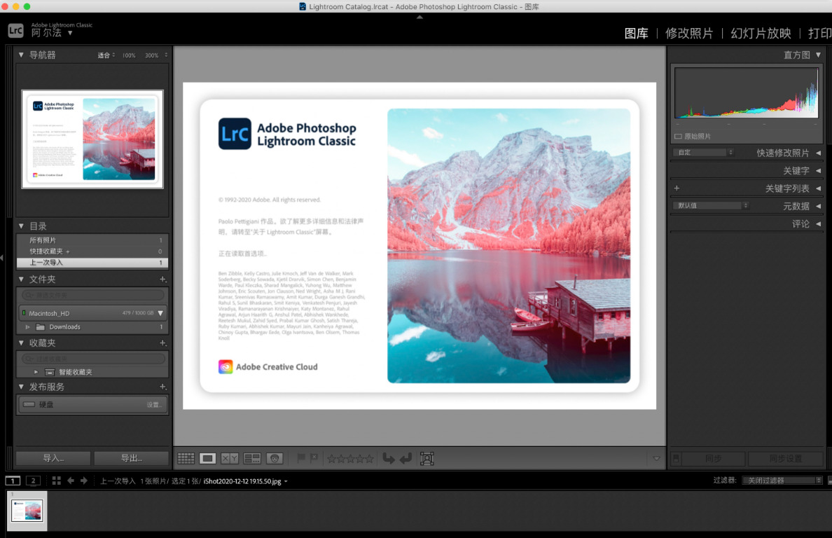Select 所有照片 in the catalog
Viewport: 832px width, 538px height.
point(92,240)
